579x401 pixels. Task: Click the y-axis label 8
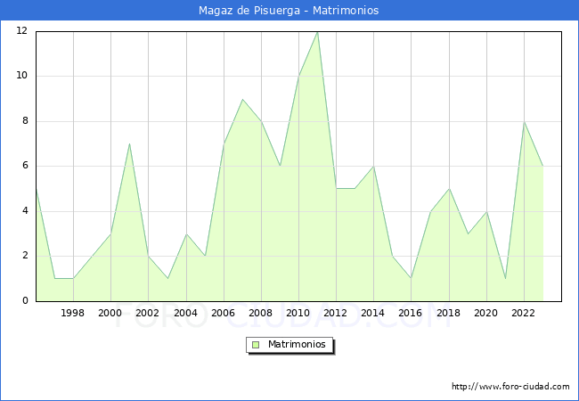pos(24,121)
